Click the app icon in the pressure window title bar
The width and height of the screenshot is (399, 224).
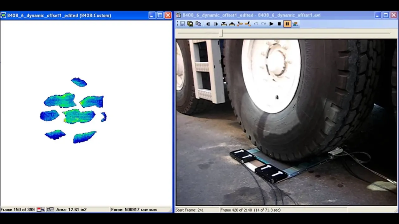pyautogui.click(x=3, y=15)
